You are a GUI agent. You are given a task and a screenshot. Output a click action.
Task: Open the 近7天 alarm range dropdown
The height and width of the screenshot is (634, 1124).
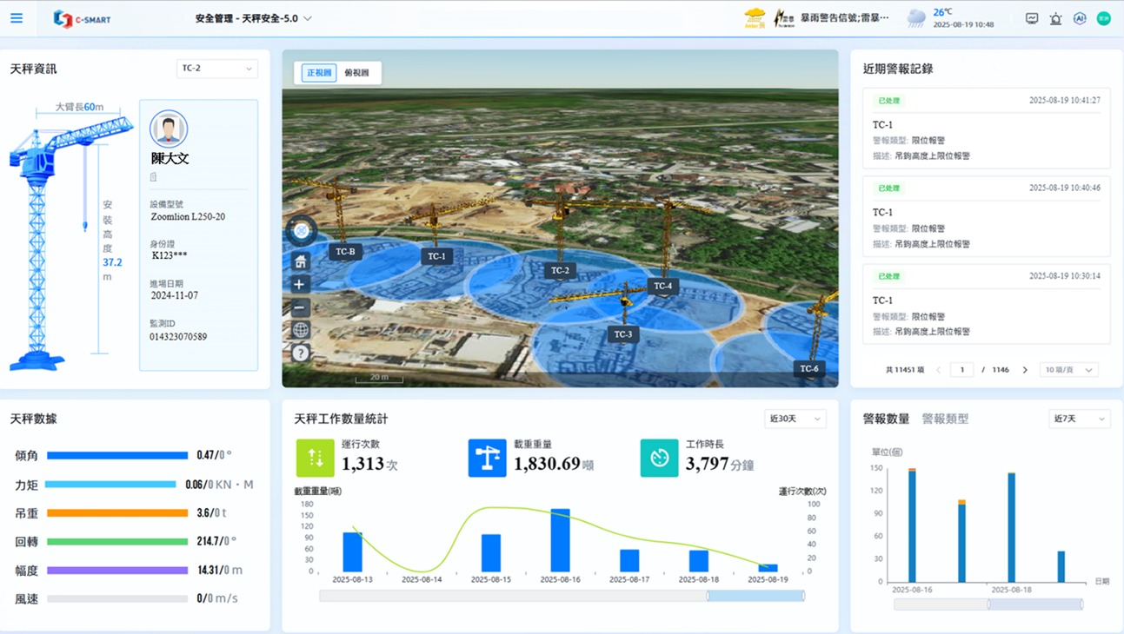point(1079,419)
